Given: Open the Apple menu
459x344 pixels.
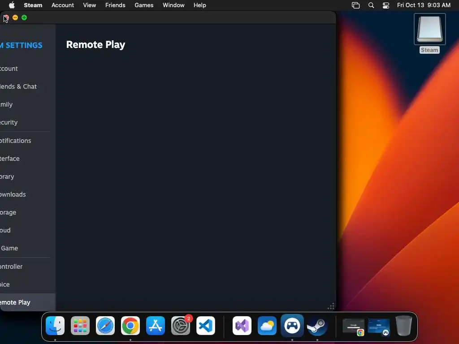Looking at the screenshot, I should 12,5.
